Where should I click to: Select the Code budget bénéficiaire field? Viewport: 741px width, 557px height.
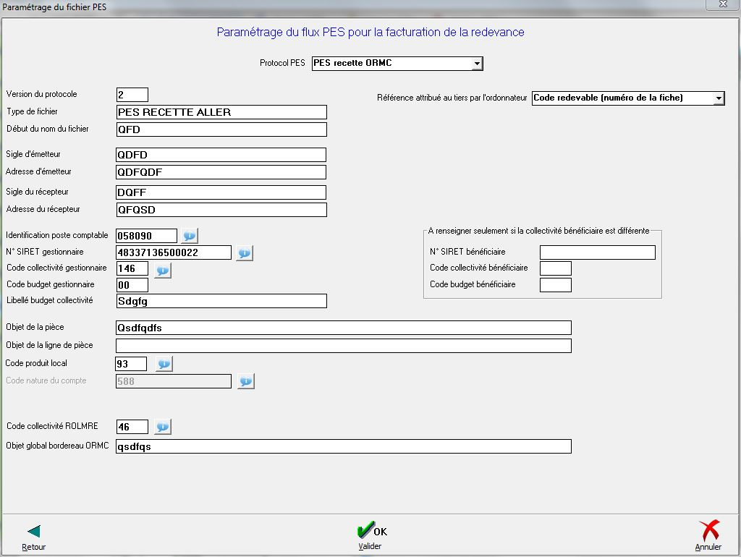(555, 285)
